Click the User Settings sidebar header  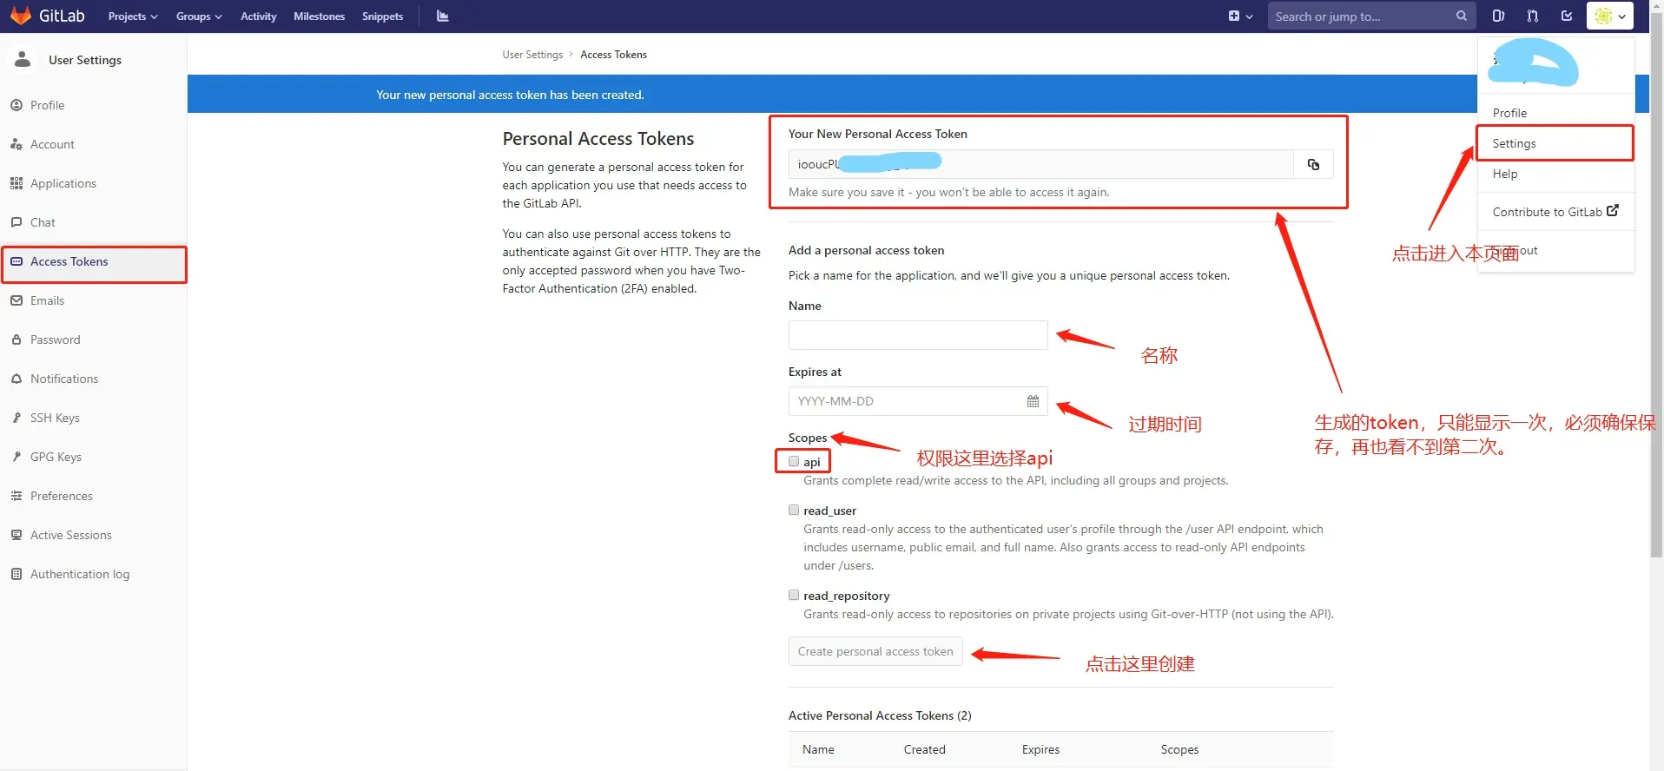85,60
